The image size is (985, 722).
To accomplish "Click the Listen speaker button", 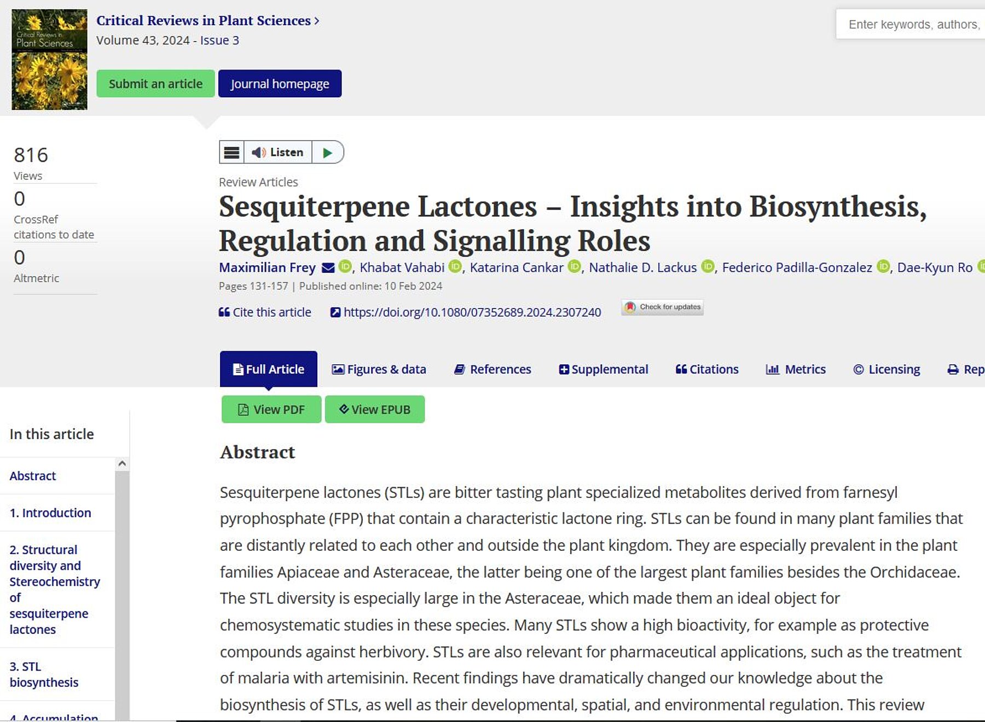I will point(277,153).
